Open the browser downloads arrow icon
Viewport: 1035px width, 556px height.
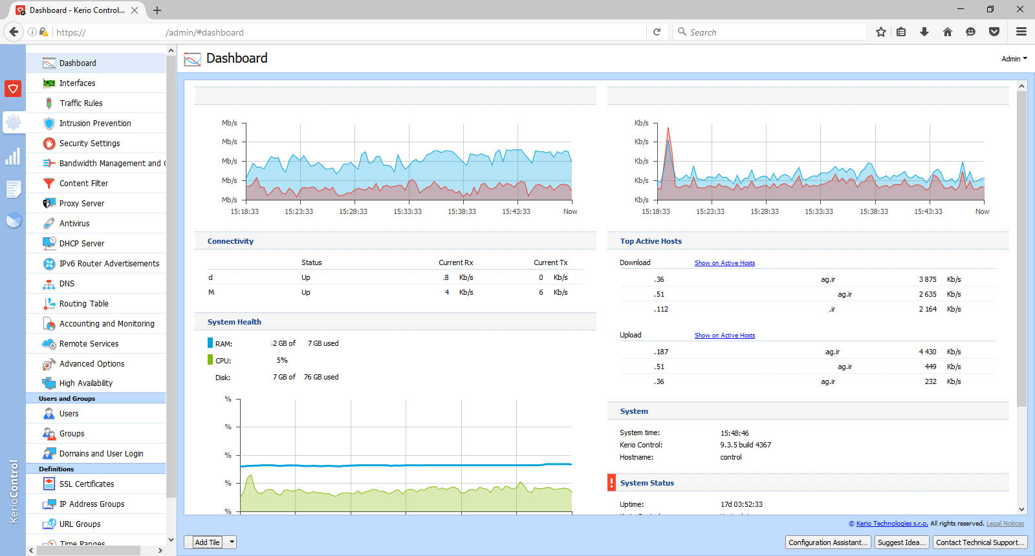(924, 32)
